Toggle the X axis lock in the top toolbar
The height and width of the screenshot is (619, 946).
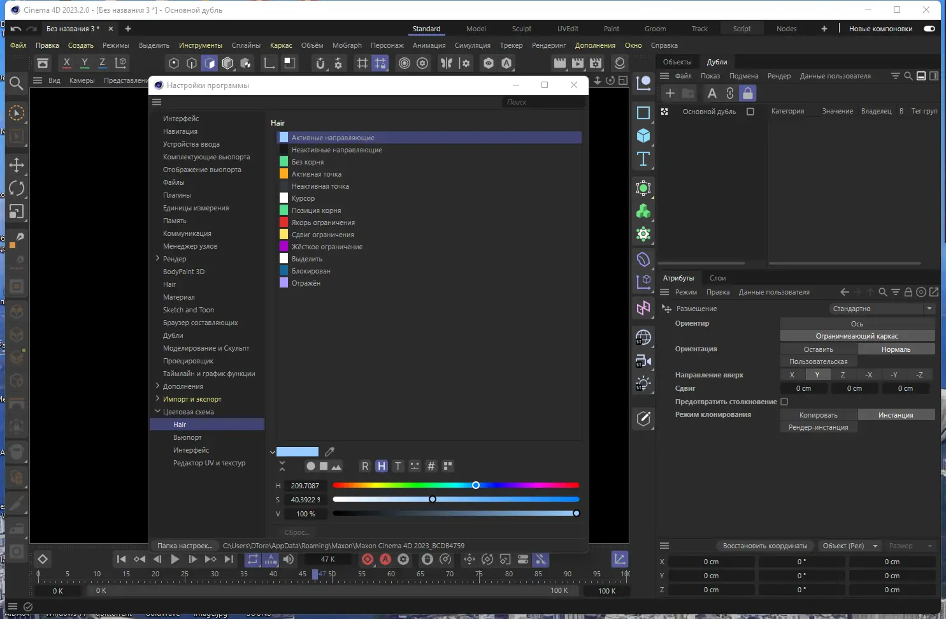pos(66,63)
